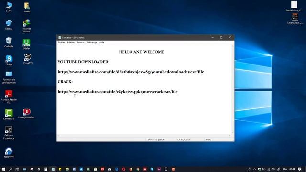
Task: Select the GeForce Experience desktop icon
Action: coord(9,132)
